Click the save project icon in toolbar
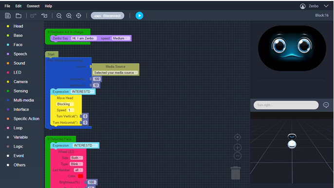 click(8, 16)
